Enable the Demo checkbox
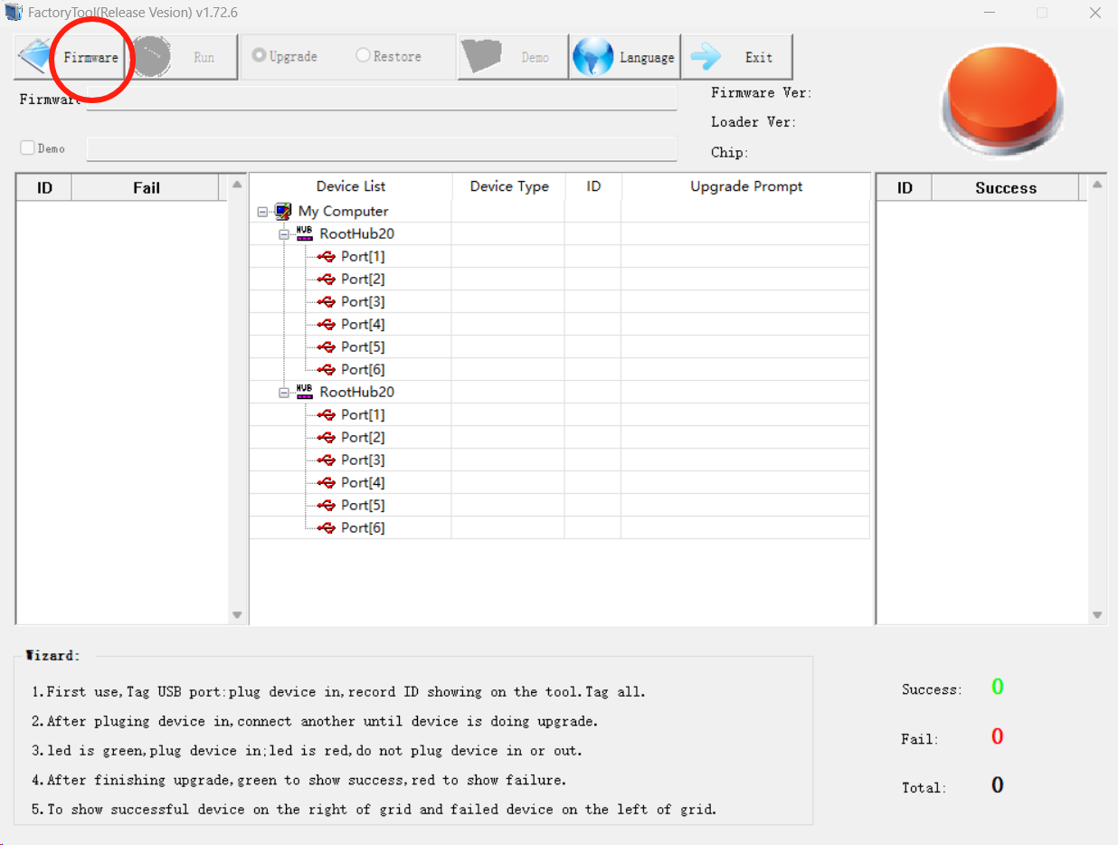The height and width of the screenshot is (845, 1118). pos(27,147)
